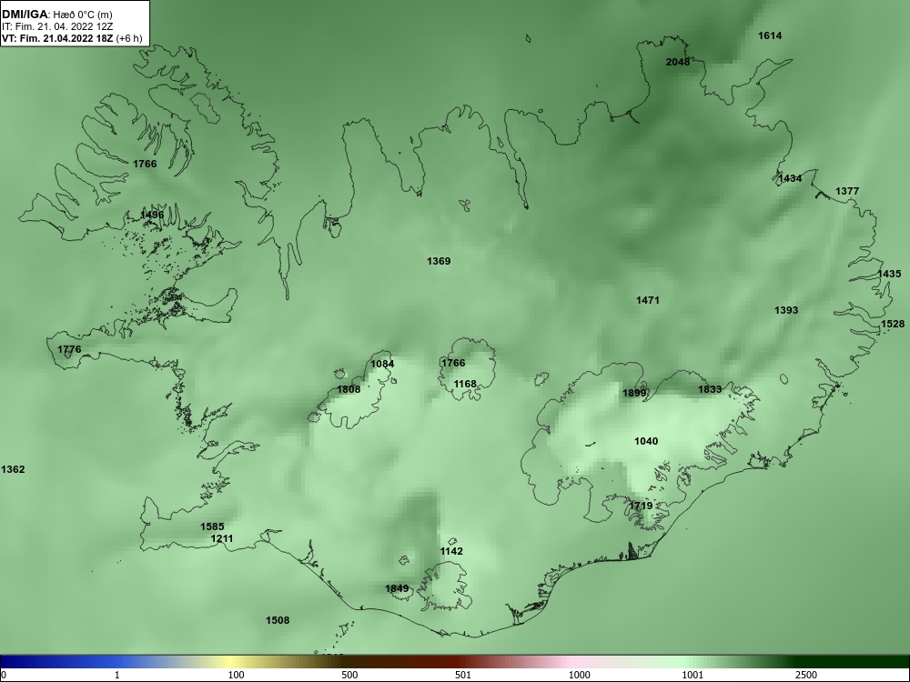Click the 1496 value label

tap(152, 216)
